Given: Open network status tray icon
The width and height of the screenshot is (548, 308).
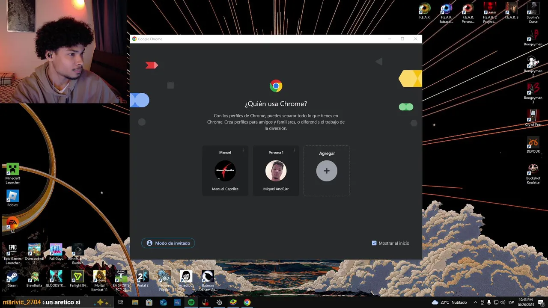Looking at the screenshot, I should [496, 302].
